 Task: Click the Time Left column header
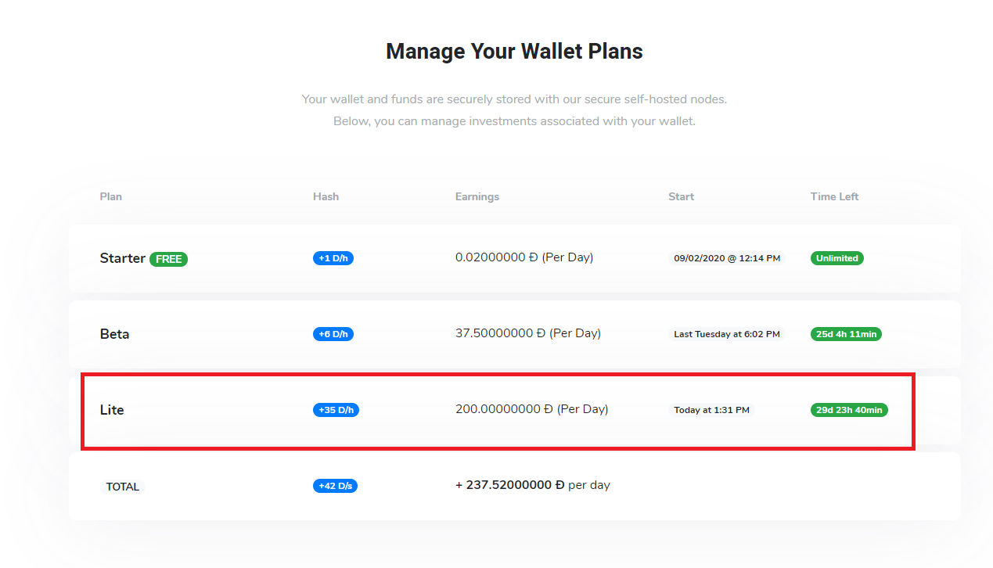[834, 196]
